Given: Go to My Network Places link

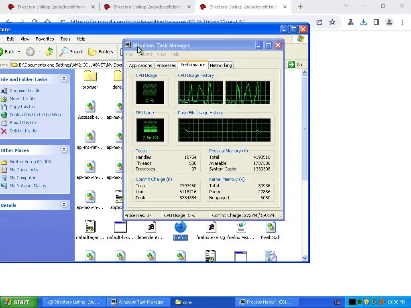Looking at the screenshot, I should 28,186.
